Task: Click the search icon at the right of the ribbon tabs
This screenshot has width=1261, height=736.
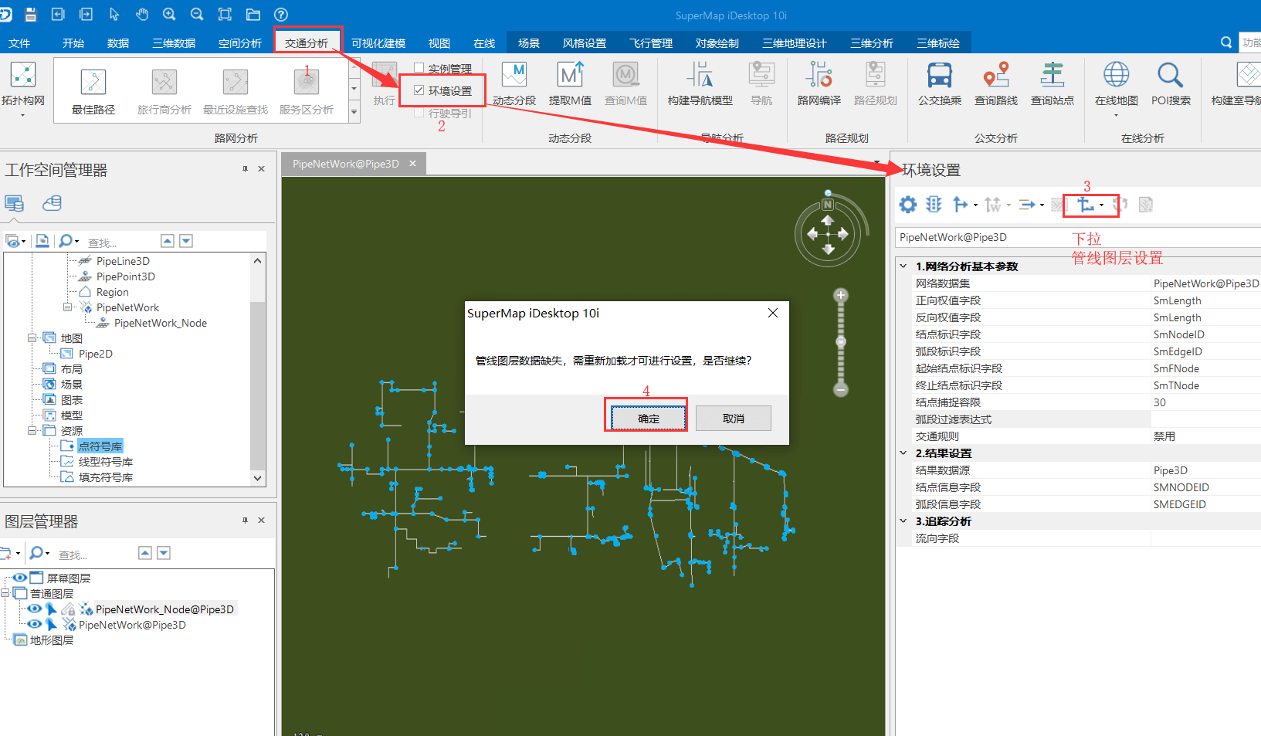Action: 1226,42
